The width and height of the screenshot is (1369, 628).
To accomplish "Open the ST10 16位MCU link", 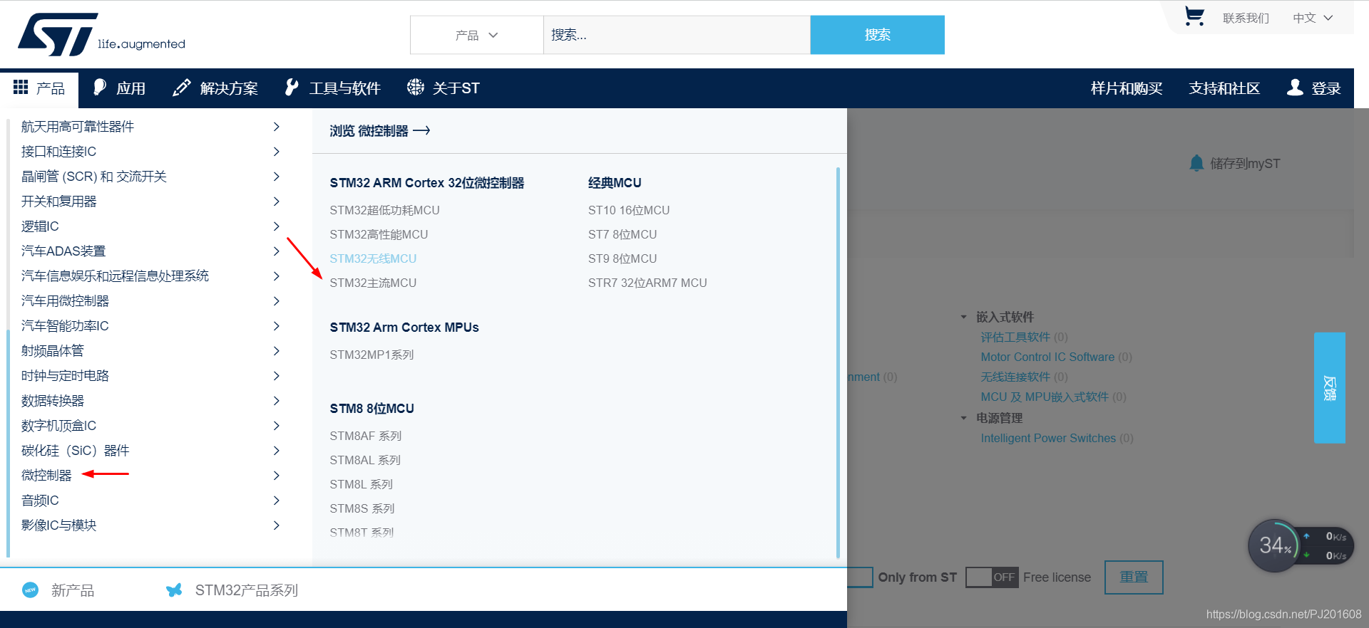I will click(x=629, y=210).
